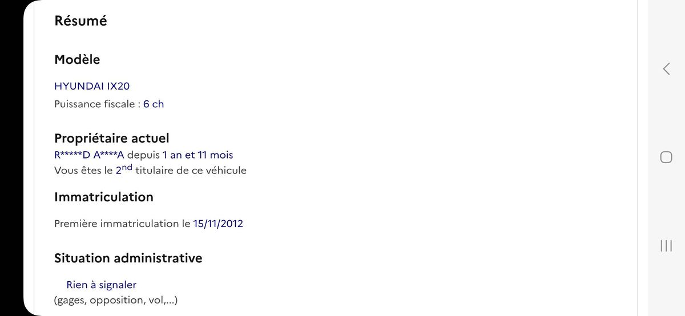The height and width of the screenshot is (316, 685).
Task: Click the gages, opposition, vol note
Action: (116, 300)
